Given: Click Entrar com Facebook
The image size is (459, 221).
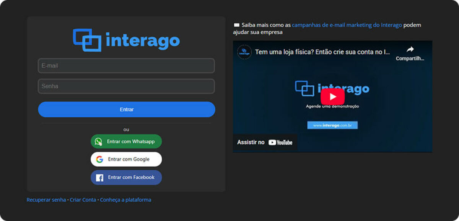Looking at the screenshot, I should (x=126, y=177).
